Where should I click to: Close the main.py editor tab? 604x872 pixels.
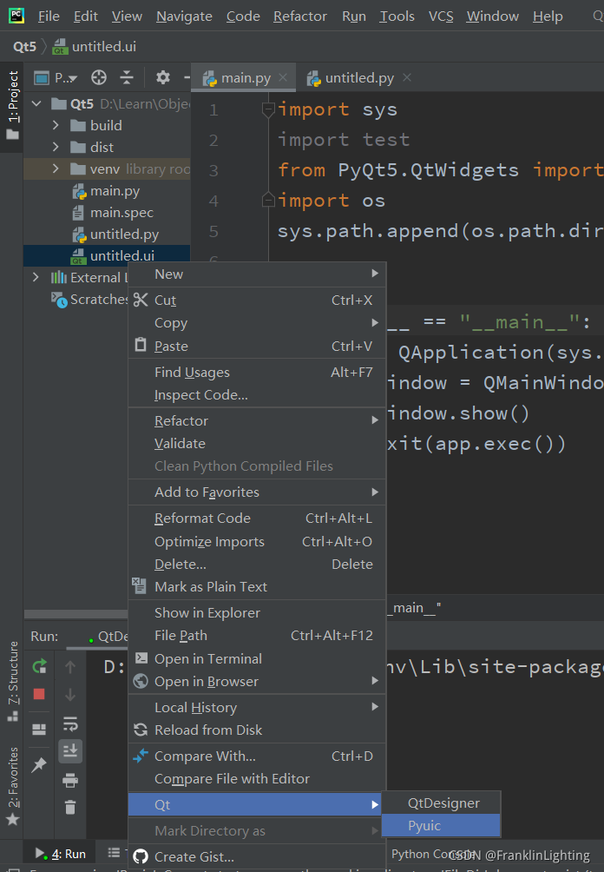(x=283, y=77)
